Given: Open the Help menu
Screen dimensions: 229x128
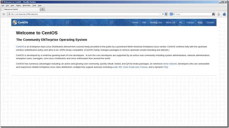Looking at the screenshot, I should click(40, 6).
